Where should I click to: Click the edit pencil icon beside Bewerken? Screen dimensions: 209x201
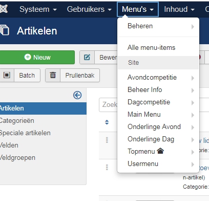[x=87, y=57]
